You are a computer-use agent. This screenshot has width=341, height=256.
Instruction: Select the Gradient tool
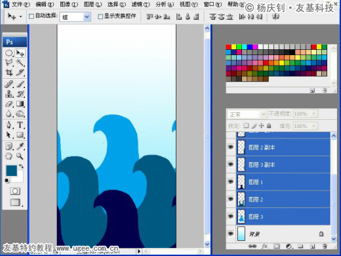click(x=20, y=104)
